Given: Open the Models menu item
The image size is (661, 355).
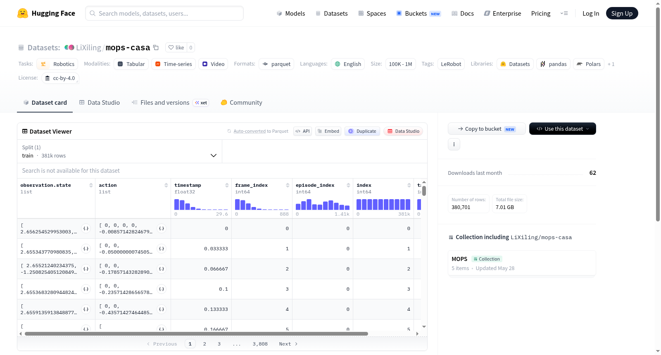Looking at the screenshot, I should pyautogui.click(x=291, y=13).
